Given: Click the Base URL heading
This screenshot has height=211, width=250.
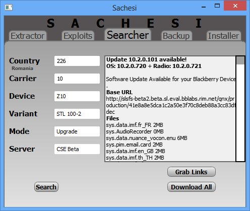Looking at the screenshot, I should (119, 92).
